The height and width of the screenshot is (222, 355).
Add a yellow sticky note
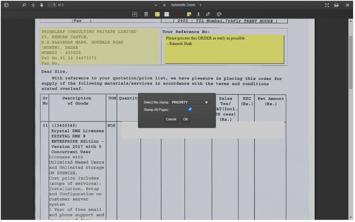[x=189, y=14]
